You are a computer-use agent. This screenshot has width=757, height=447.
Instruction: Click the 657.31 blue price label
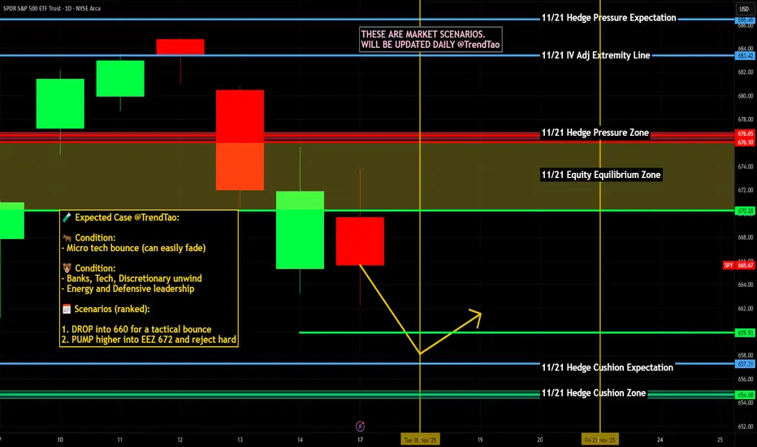(745, 364)
